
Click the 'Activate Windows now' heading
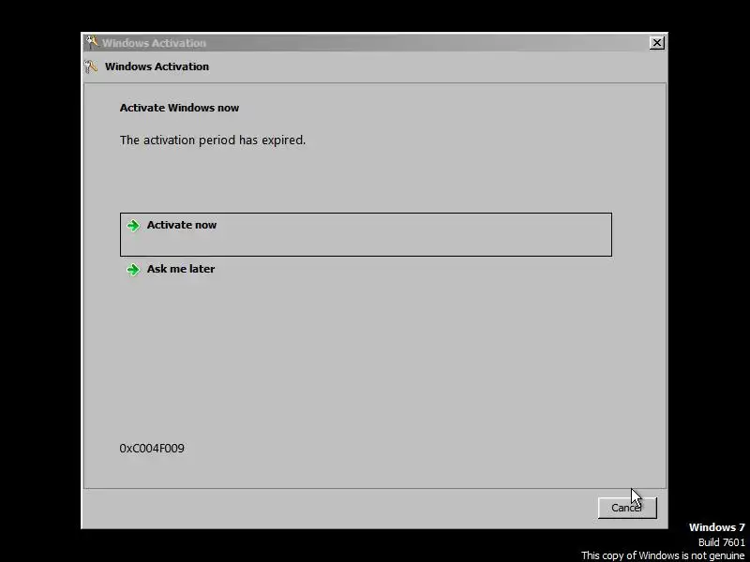click(x=179, y=108)
